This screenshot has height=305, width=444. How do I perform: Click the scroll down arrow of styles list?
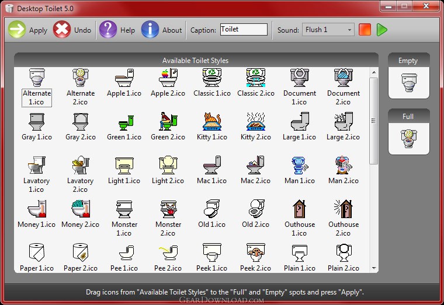pos(374,268)
